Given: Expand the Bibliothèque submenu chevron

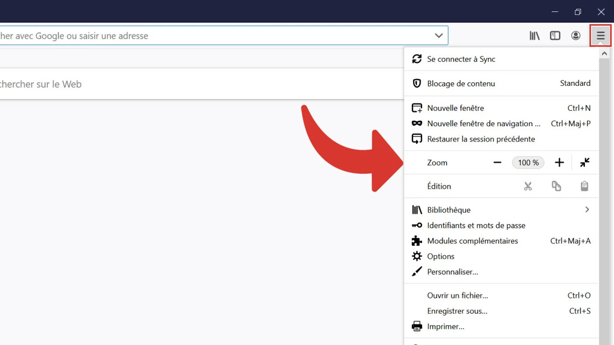Looking at the screenshot, I should [587, 210].
